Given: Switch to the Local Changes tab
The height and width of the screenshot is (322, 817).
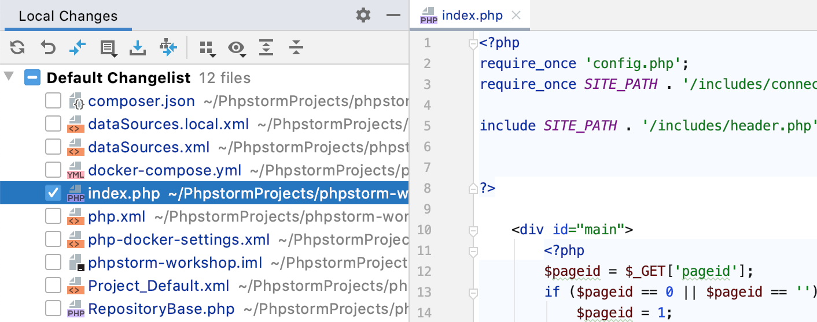Looking at the screenshot, I should point(68,16).
